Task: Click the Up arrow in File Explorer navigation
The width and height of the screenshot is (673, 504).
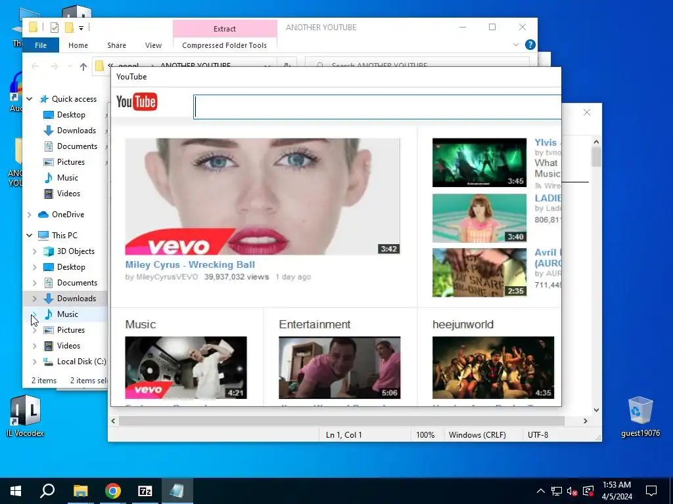Action: [x=83, y=66]
